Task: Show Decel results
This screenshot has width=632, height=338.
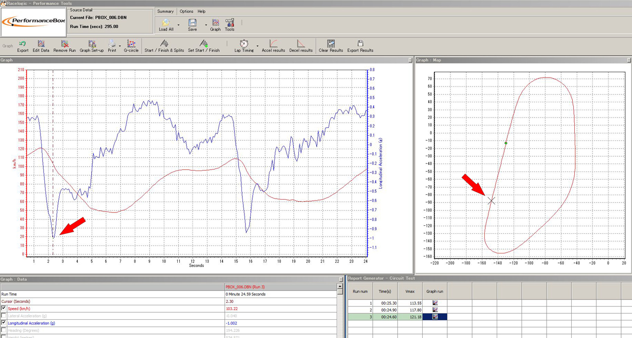Action: (x=301, y=44)
